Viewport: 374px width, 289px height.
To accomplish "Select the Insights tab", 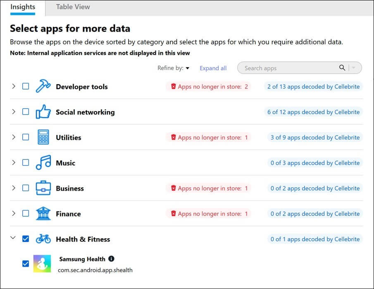I will point(23,7).
